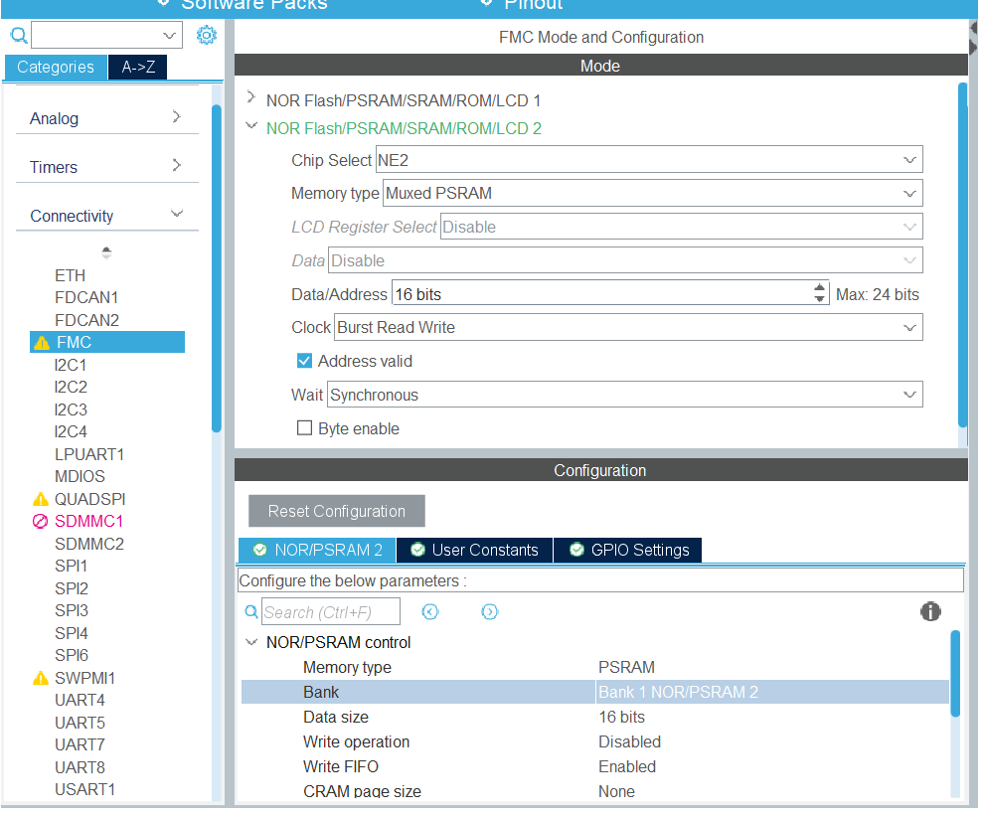Click the CRAM page size None value
Screen dimensions: 982x819
(616, 791)
